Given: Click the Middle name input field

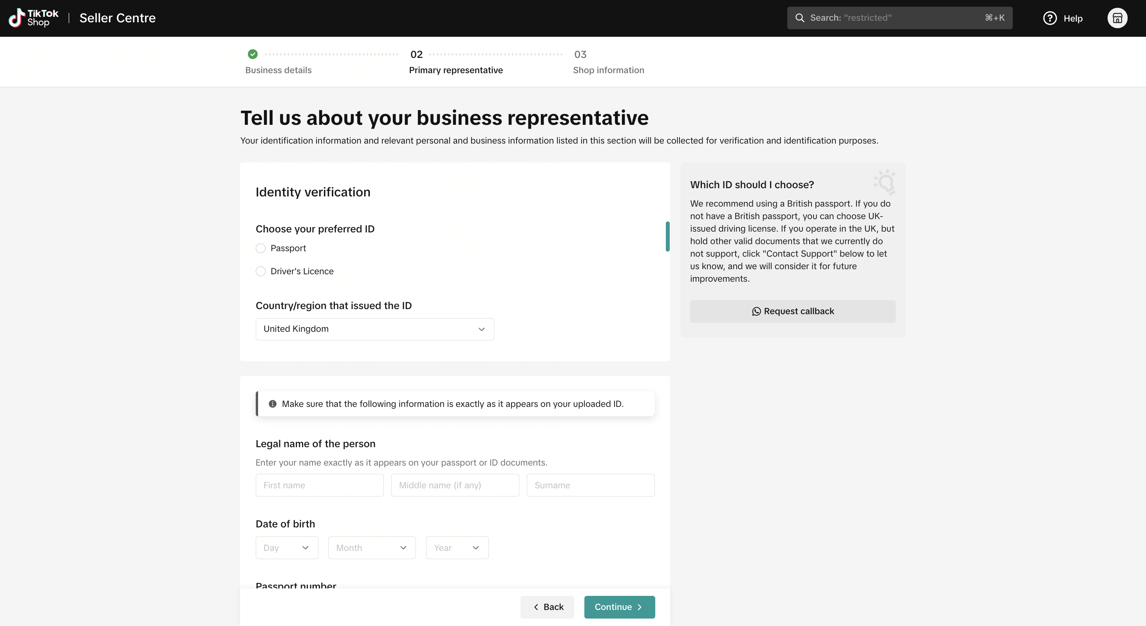Looking at the screenshot, I should pos(455,485).
